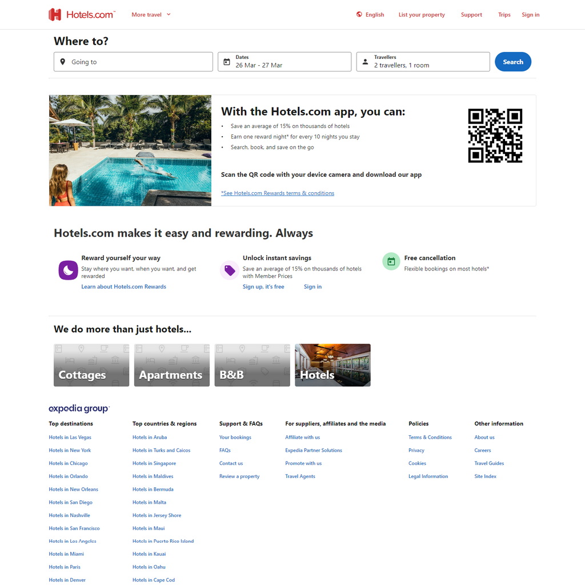Select the Hotels category tile
This screenshot has height=585, width=585.
[333, 365]
